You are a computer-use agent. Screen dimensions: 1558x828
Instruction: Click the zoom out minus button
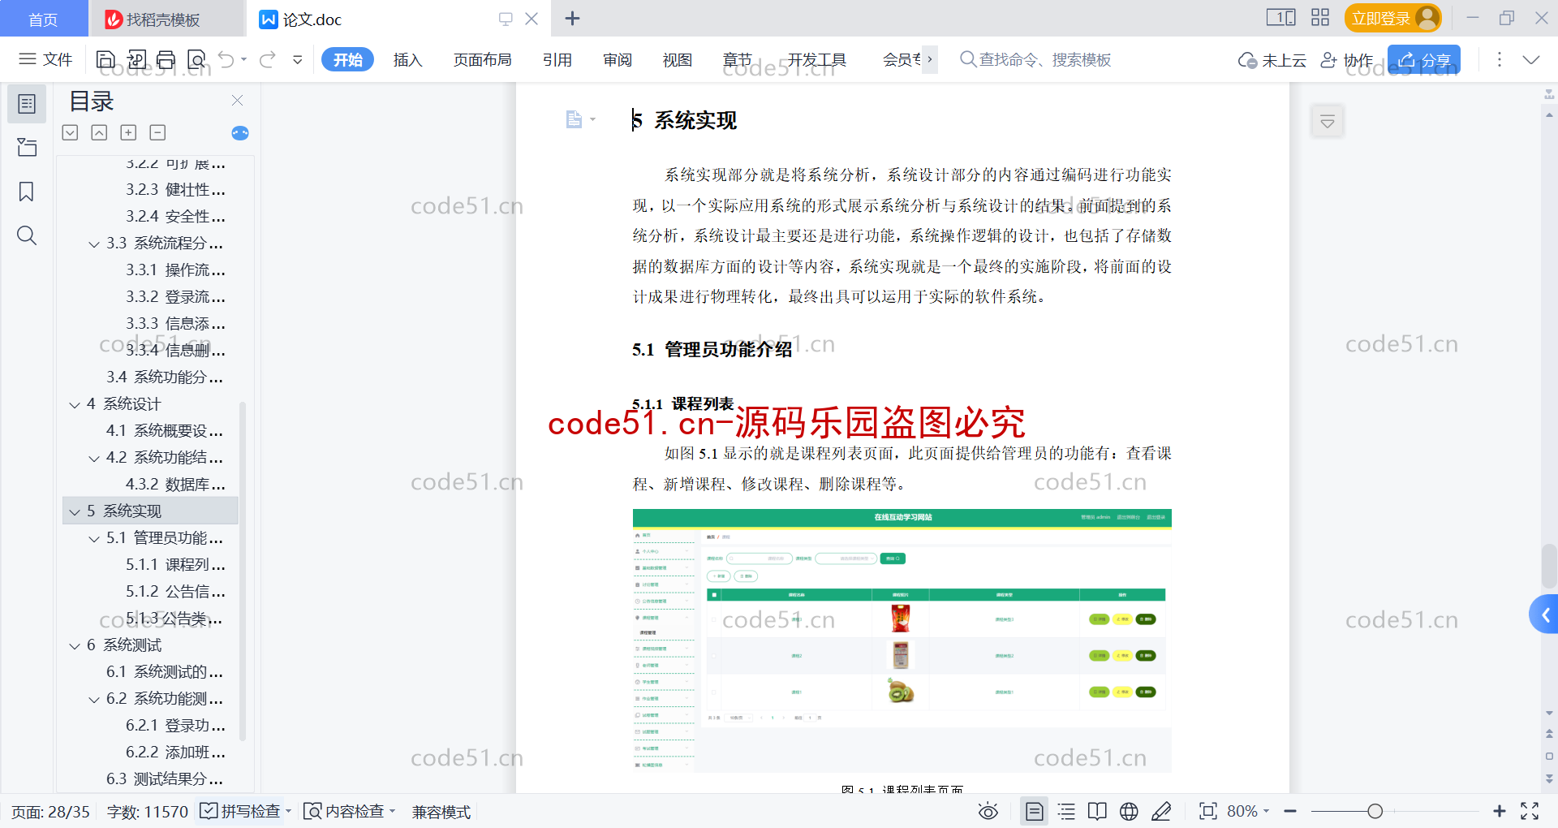(x=1290, y=811)
